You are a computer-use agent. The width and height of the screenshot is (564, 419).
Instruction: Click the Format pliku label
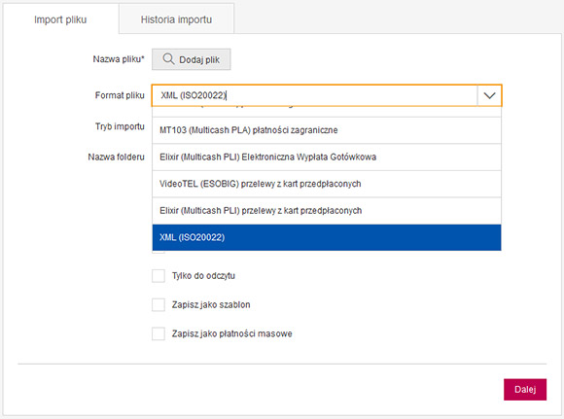pyautogui.click(x=120, y=95)
